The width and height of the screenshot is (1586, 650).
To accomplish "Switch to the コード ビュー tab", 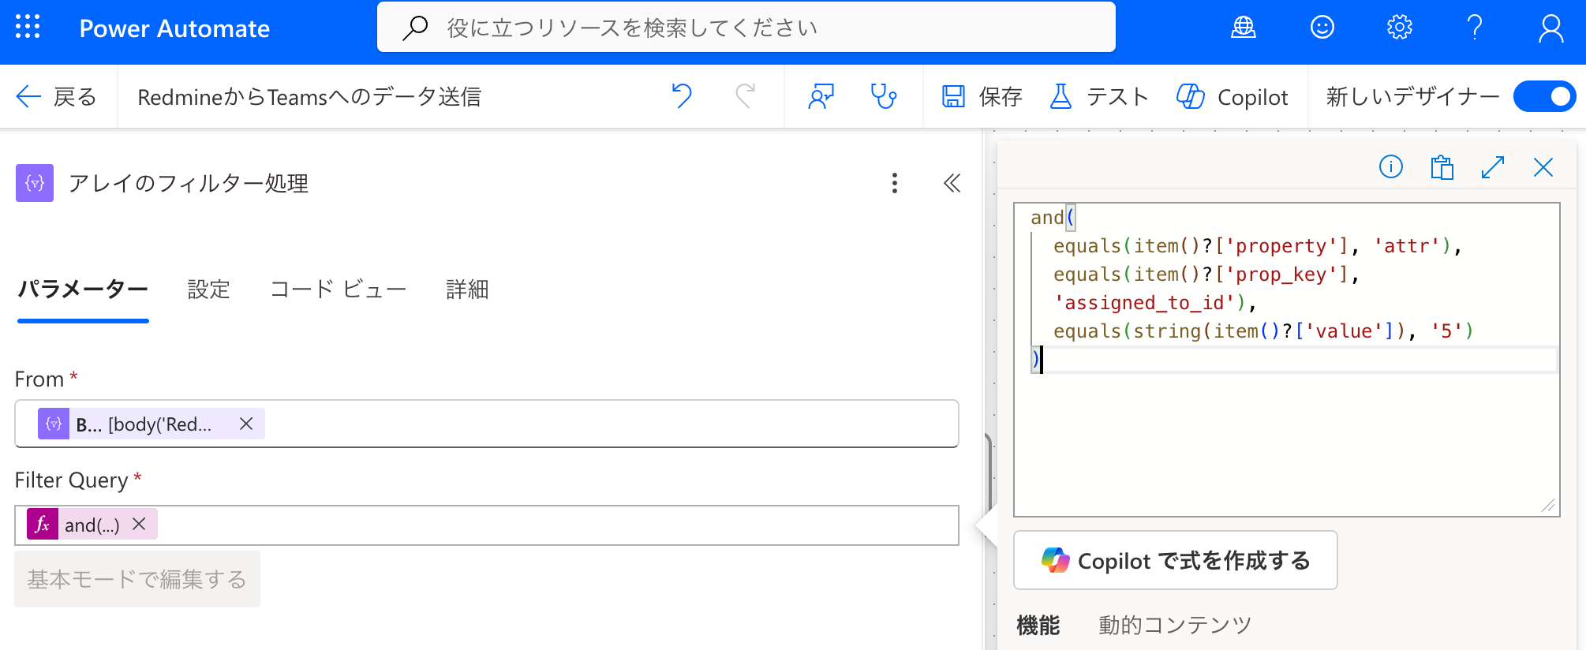I will click(x=339, y=290).
